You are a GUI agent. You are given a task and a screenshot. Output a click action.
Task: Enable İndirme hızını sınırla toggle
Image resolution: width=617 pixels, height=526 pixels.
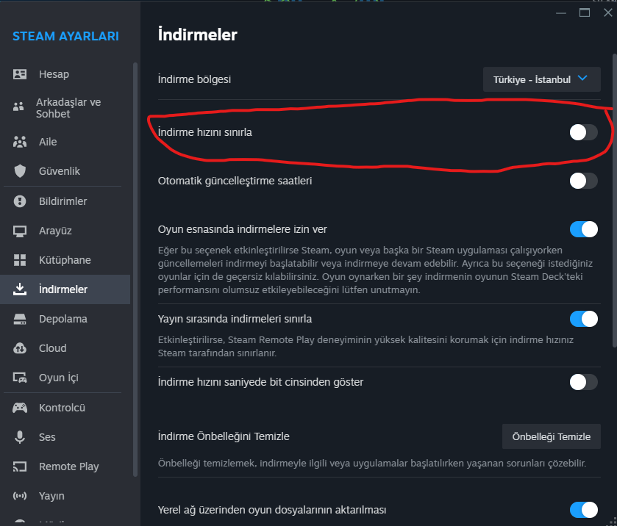(x=584, y=132)
